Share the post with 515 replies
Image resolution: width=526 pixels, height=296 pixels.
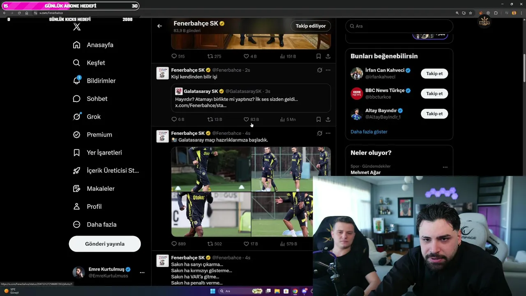point(328,56)
